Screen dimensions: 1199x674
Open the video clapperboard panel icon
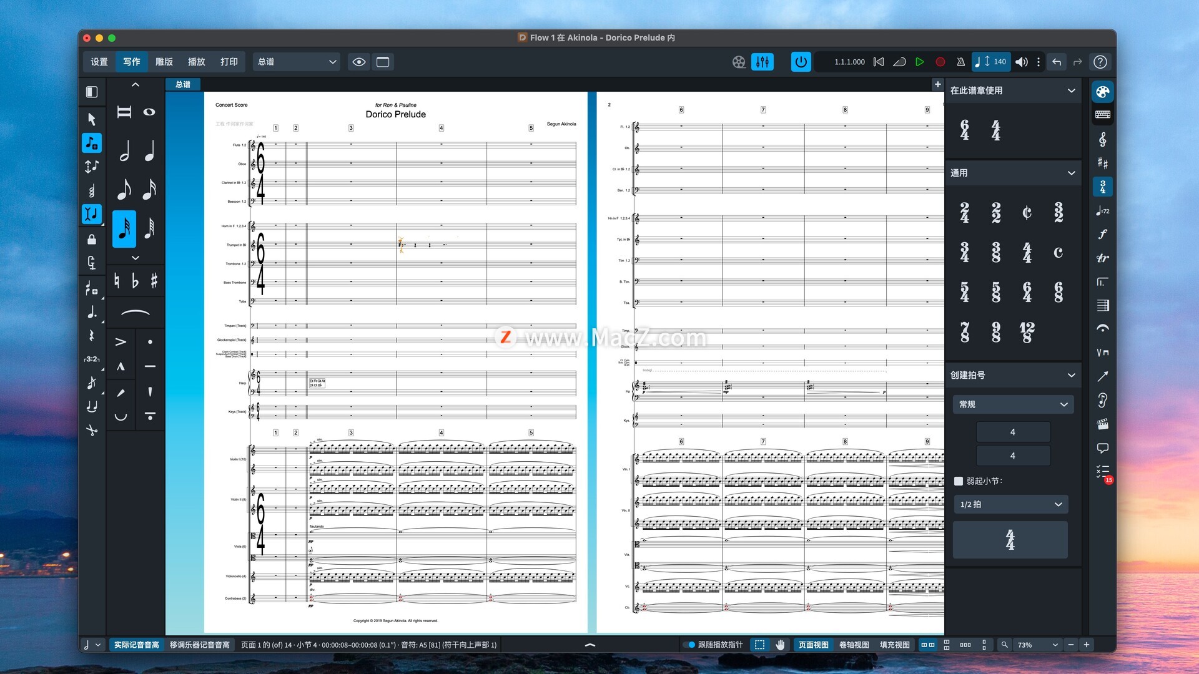pos(1102,424)
